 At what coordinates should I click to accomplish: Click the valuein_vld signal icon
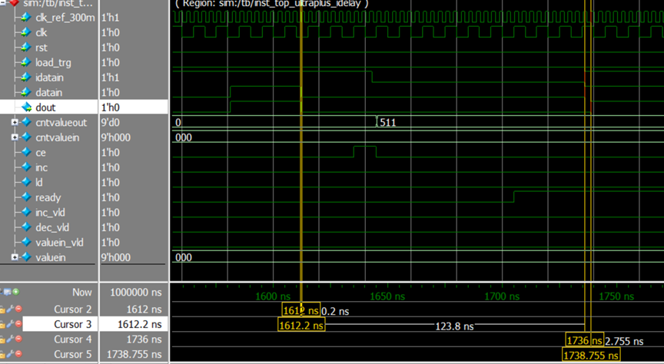(x=26, y=242)
